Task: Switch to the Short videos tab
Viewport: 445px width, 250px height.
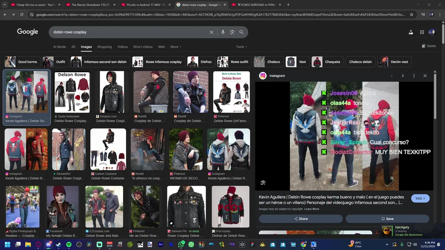Action: [x=143, y=47]
